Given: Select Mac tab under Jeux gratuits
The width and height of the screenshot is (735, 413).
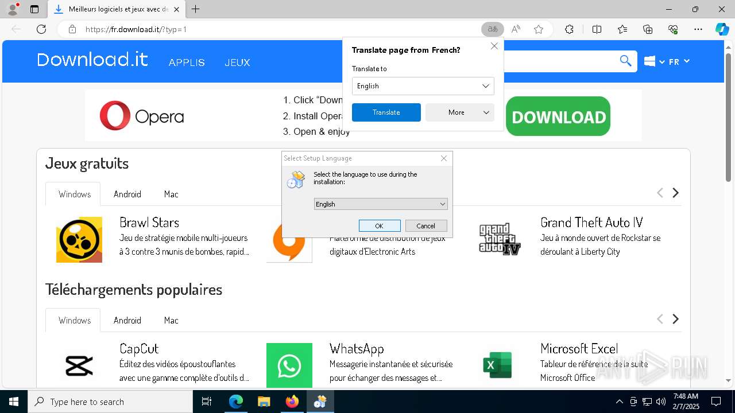Looking at the screenshot, I should pos(171,194).
